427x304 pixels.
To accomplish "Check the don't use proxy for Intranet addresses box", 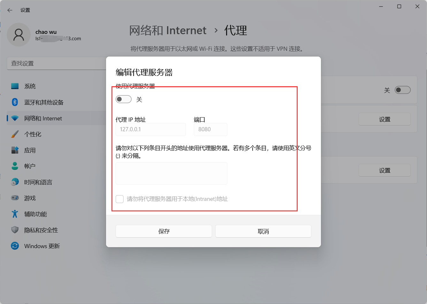I will pyautogui.click(x=120, y=199).
